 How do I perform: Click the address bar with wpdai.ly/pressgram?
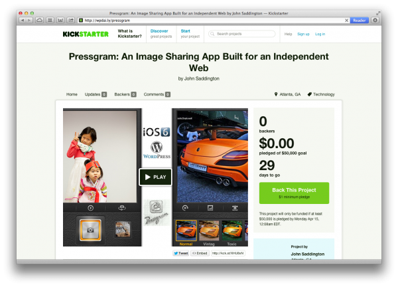tap(213, 21)
